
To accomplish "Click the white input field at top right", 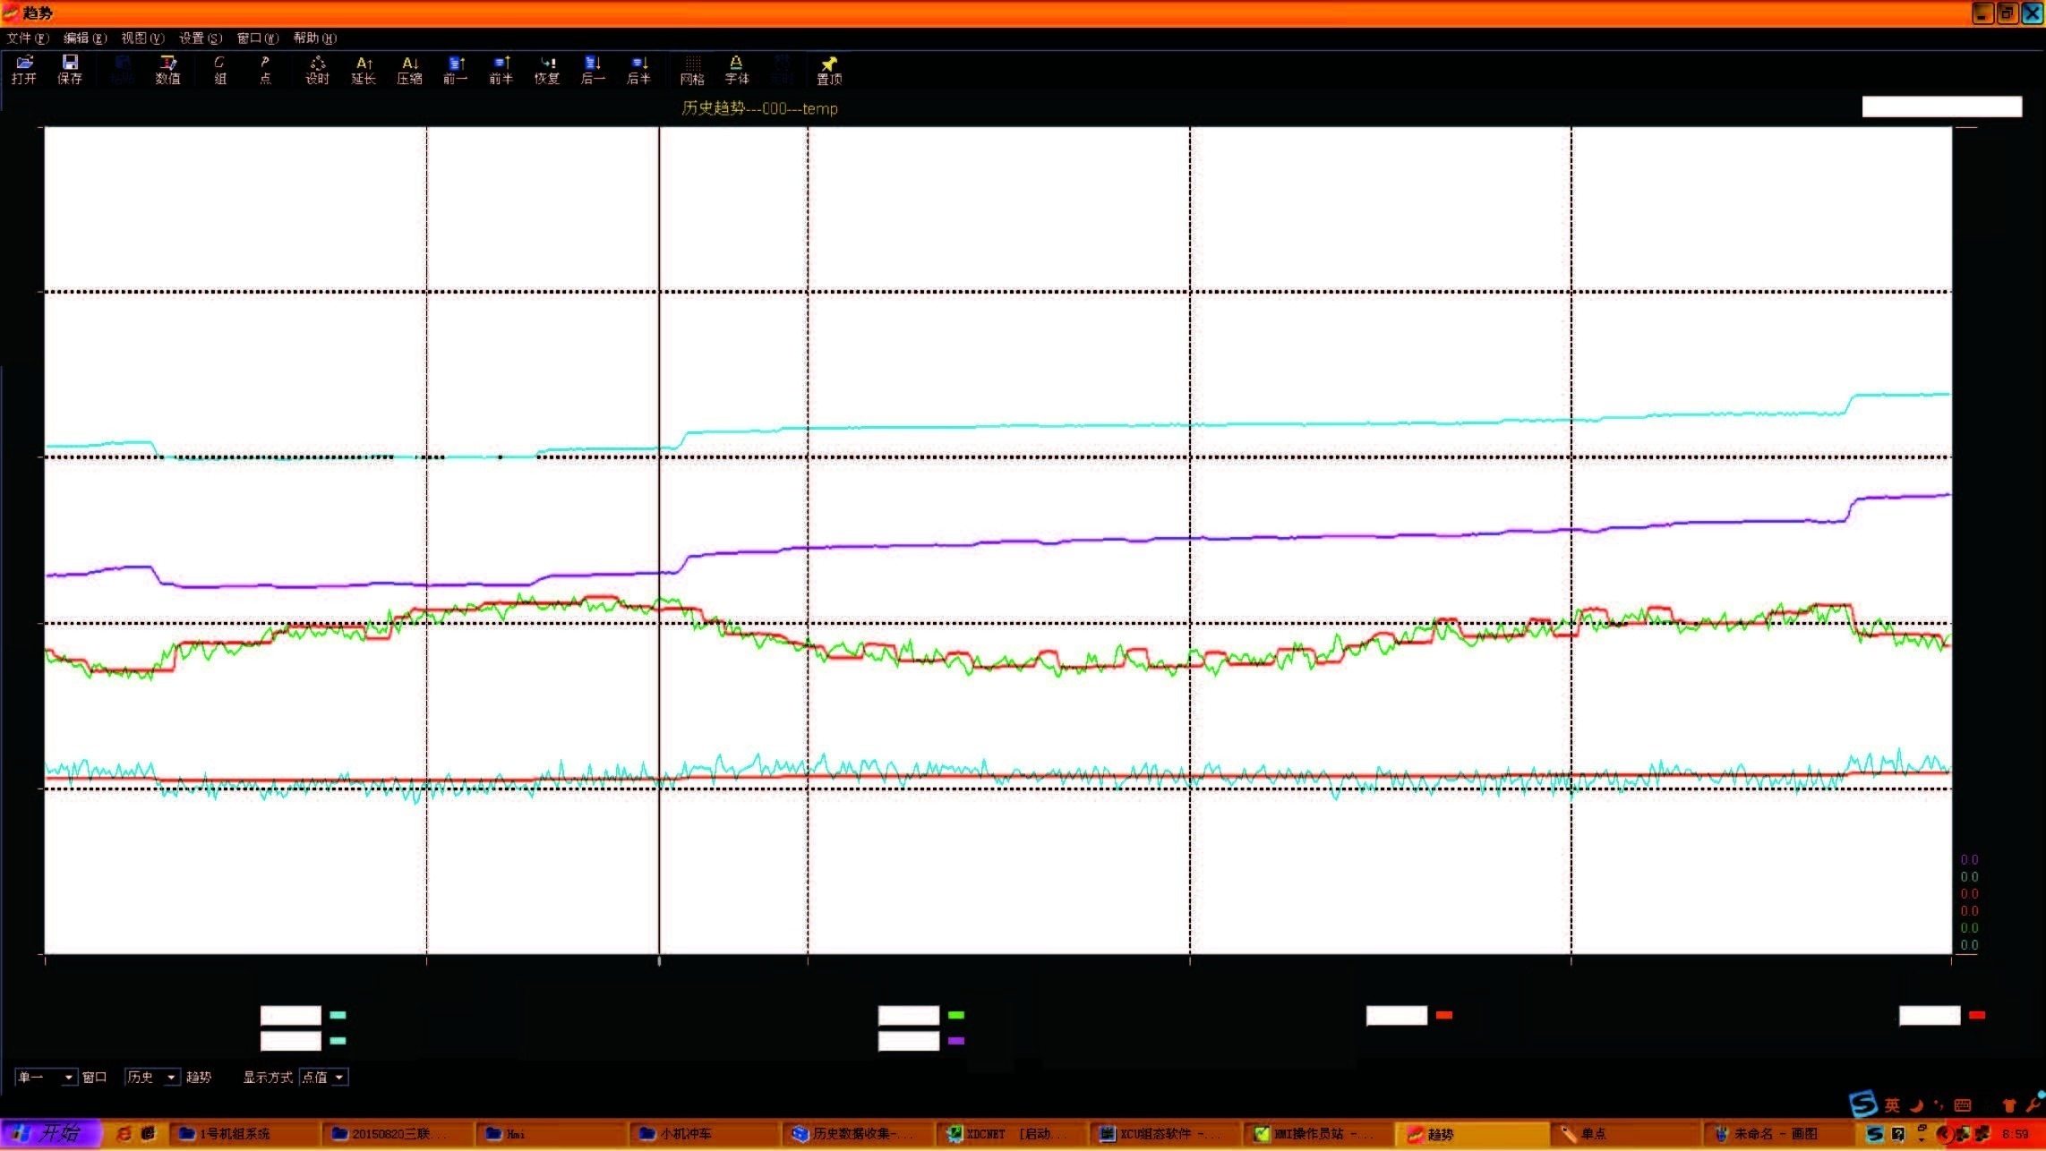I will tap(1941, 107).
